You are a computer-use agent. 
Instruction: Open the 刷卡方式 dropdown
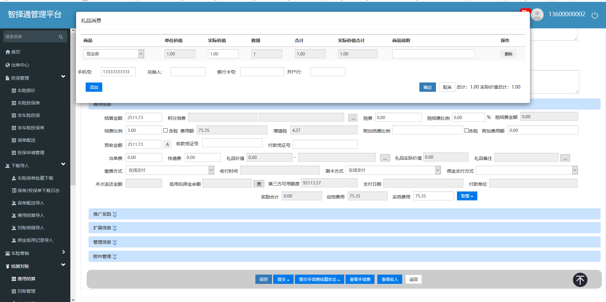coord(394,170)
